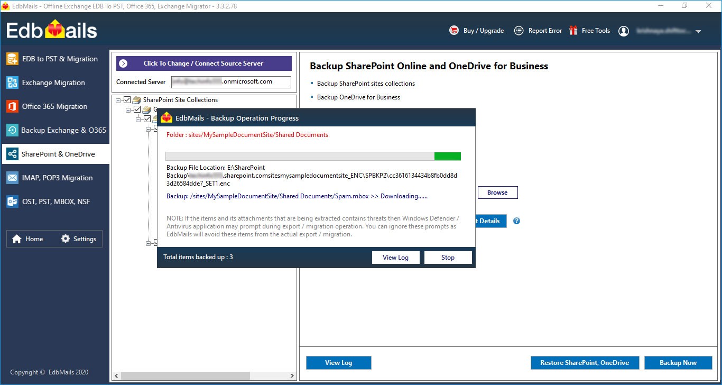Click the EDB to PST & Migration sidebar icon

pos(12,59)
